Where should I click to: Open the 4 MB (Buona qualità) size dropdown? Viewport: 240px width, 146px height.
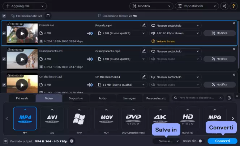(x=121, y=59)
